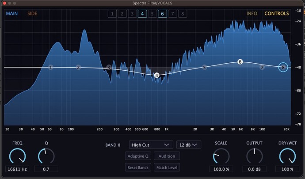Click the BAND 8 label
The width and height of the screenshot is (305, 179).
(113, 145)
